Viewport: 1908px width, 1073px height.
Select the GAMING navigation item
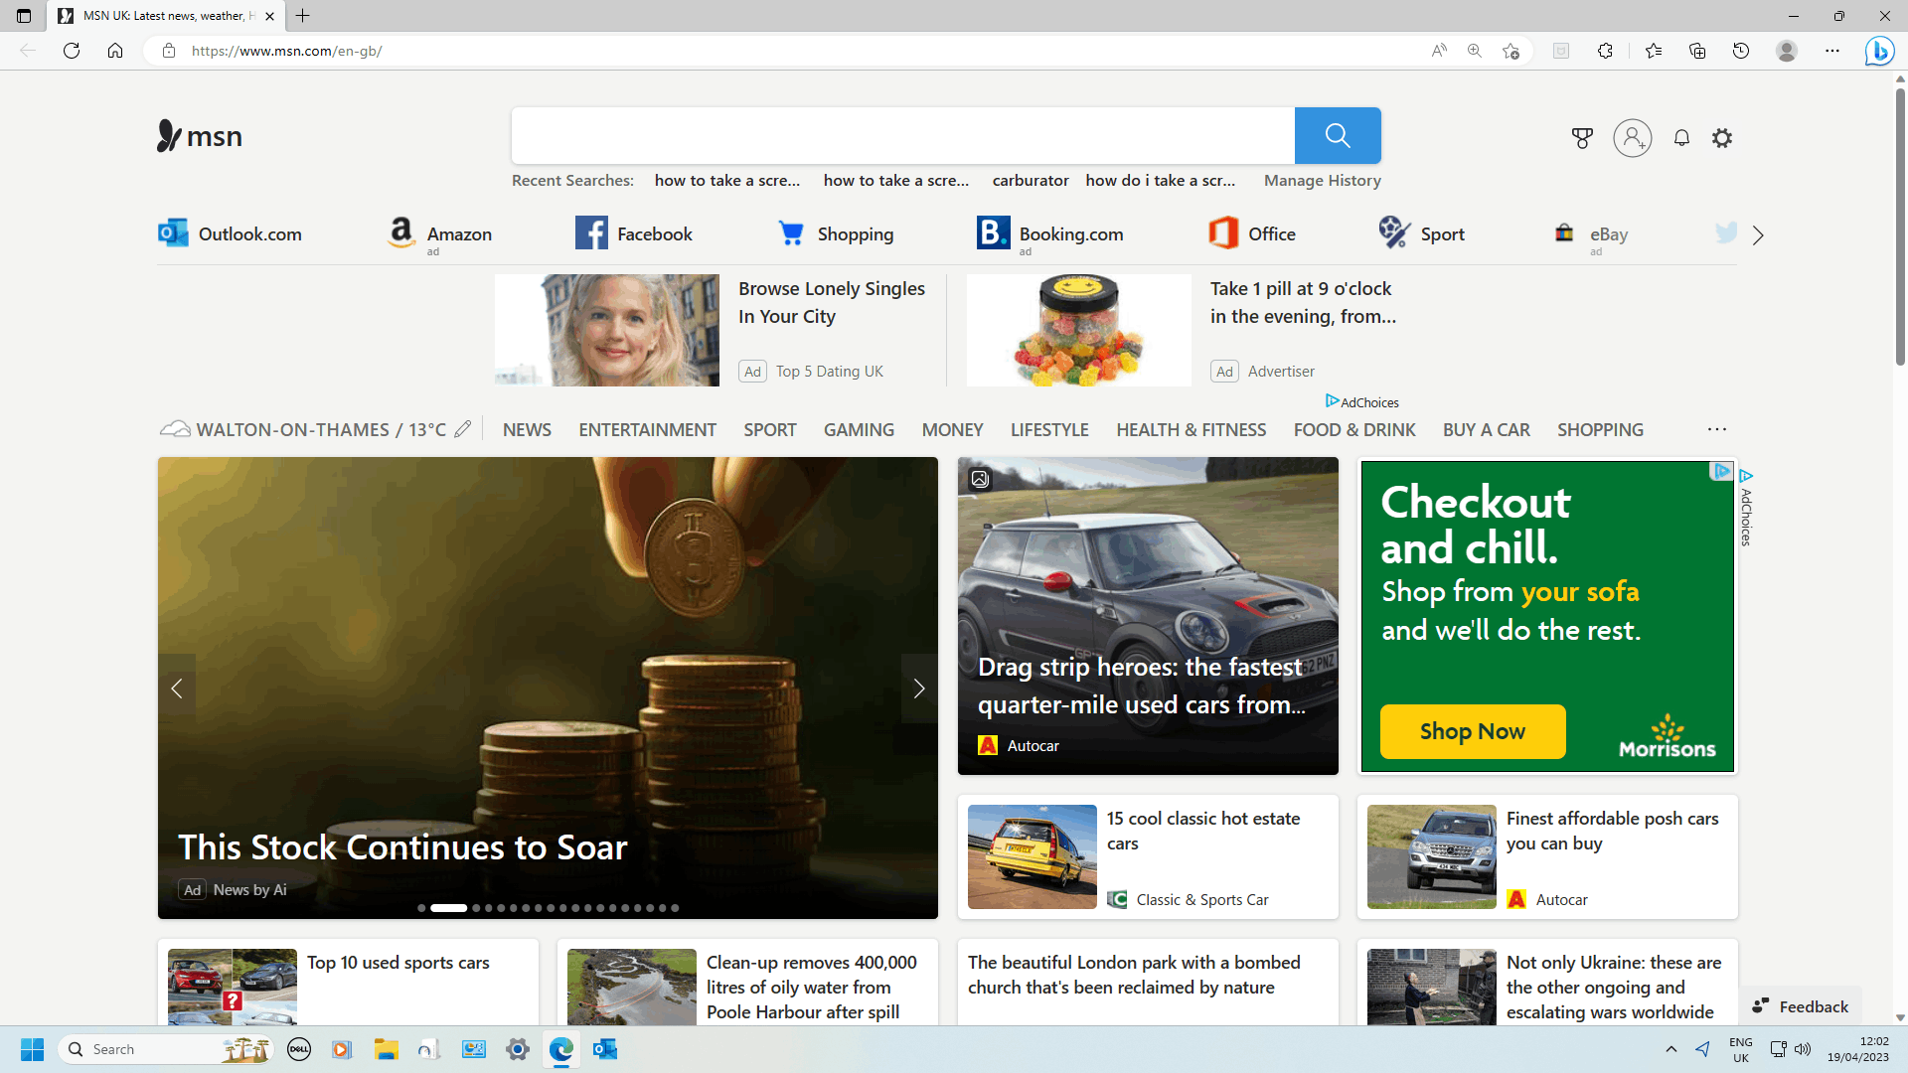pyautogui.click(x=859, y=429)
